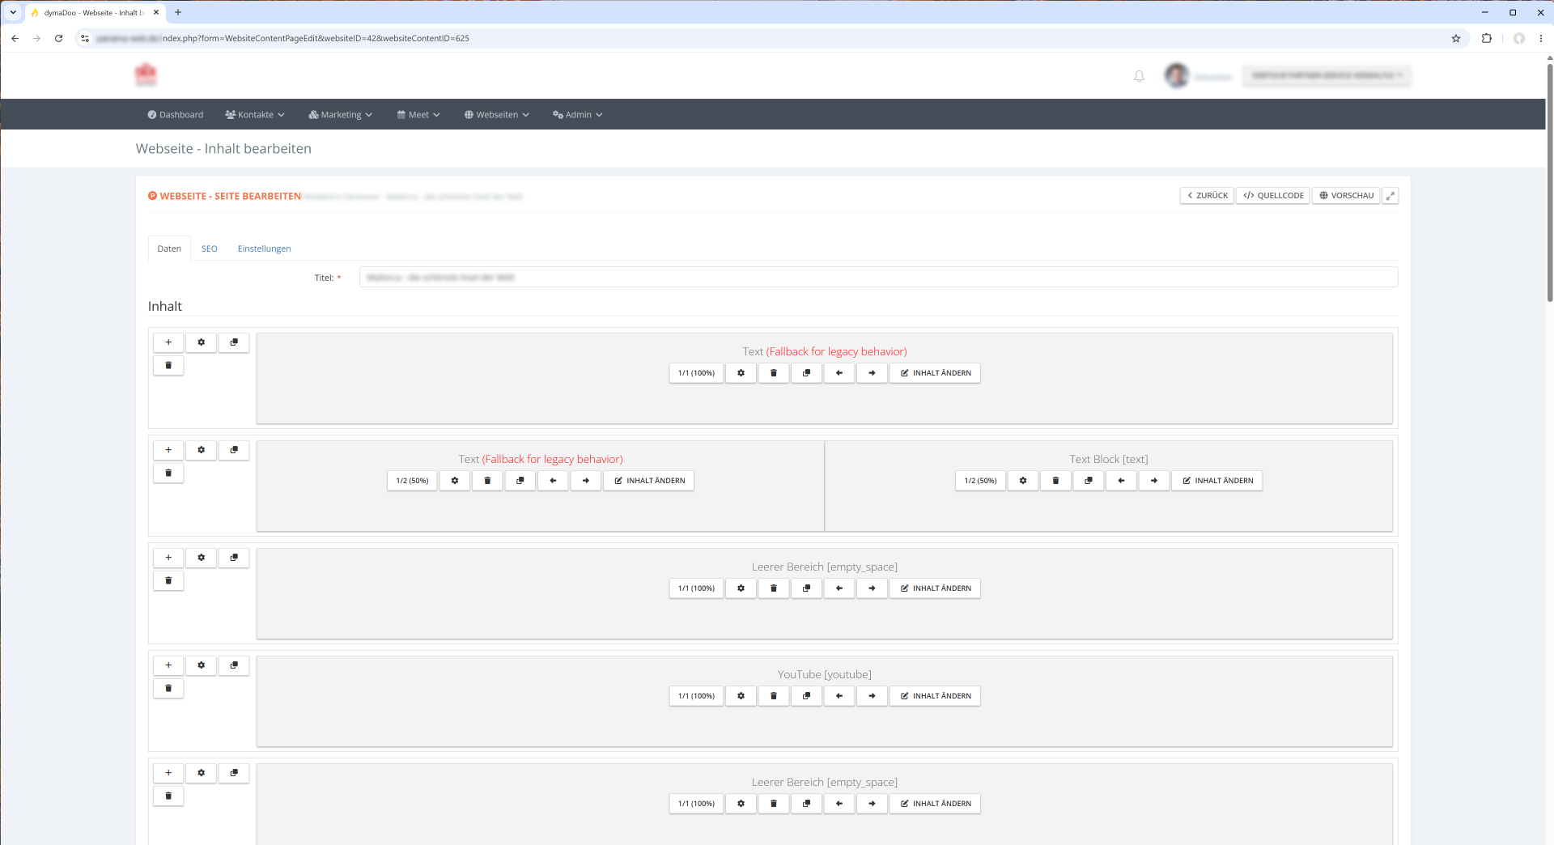Move the YouTube block right

pos(872,696)
